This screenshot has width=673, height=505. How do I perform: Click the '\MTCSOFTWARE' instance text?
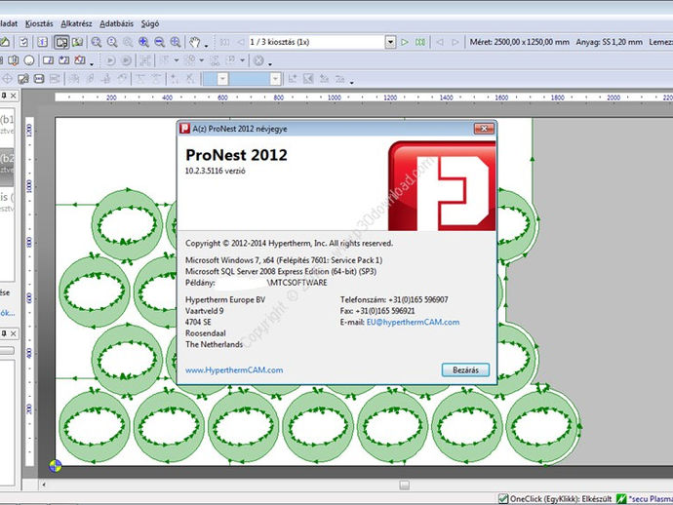point(297,283)
